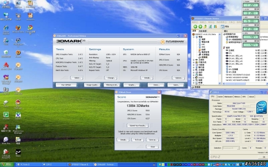Click the MB temperature monitor widget
The width and height of the screenshot is (268, 167).
click(251, 43)
